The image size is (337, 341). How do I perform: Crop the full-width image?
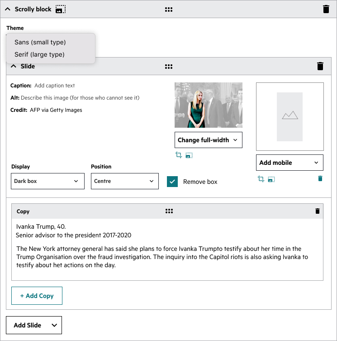point(179,155)
